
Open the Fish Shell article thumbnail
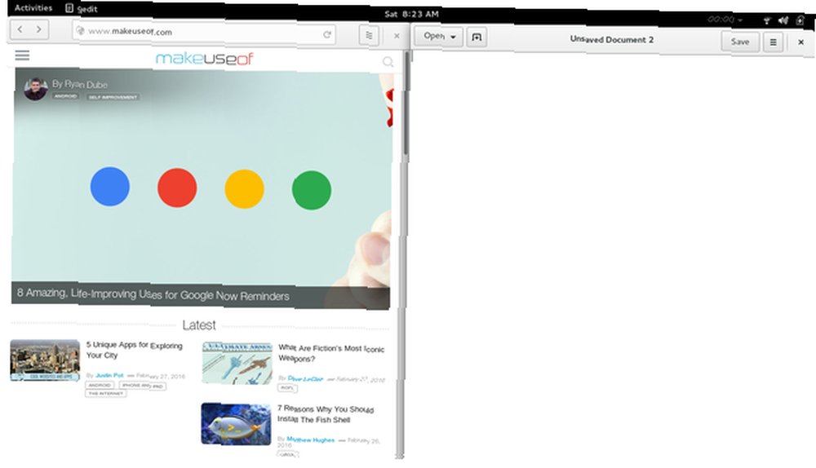(x=237, y=424)
